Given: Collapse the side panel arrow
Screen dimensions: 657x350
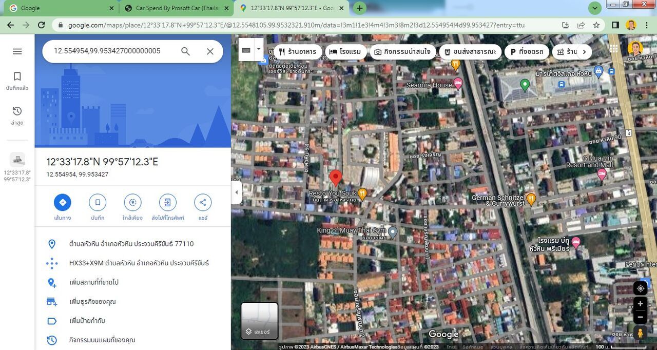Looking at the screenshot, I should [x=237, y=192].
